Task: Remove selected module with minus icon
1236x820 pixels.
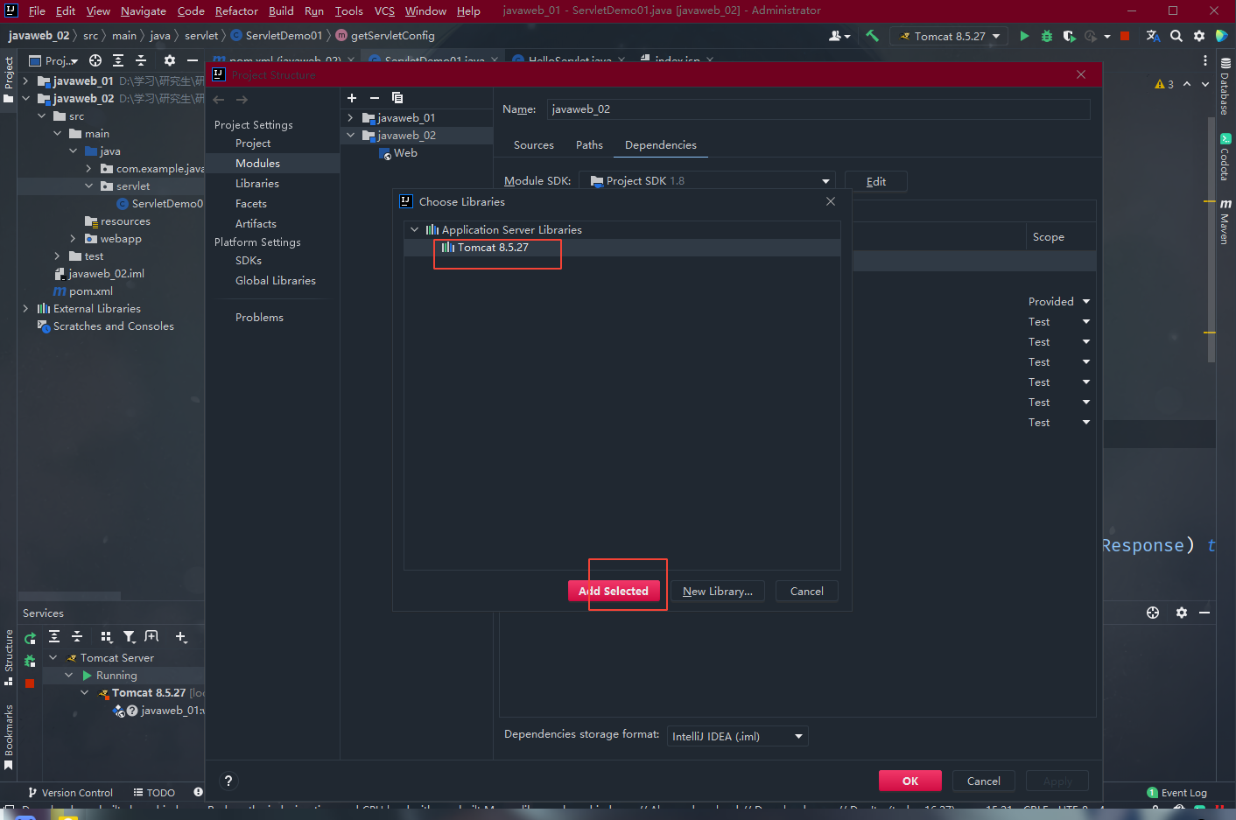Action: pyautogui.click(x=375, y=98)
